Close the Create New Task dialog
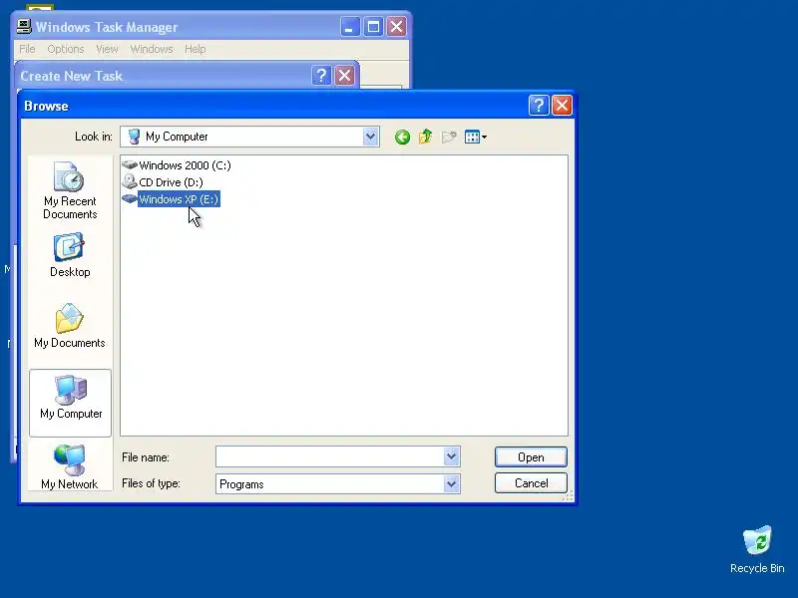The height and width of the screenshot is (598, 798). [x=344, y=76]
